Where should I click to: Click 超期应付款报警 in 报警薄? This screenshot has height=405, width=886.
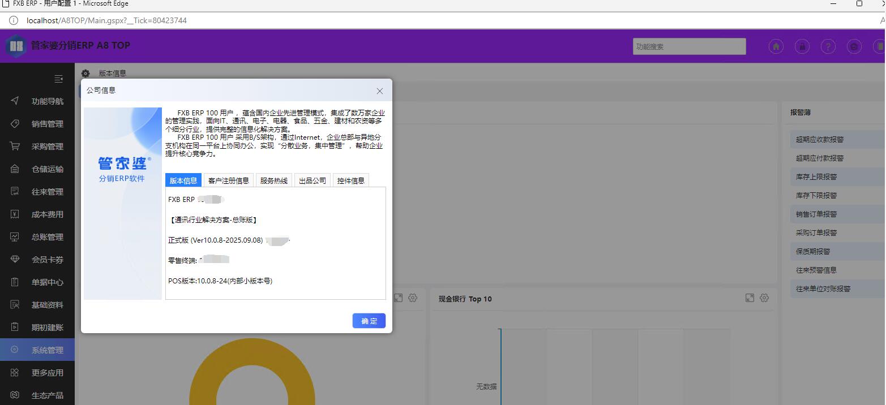coord(820,158)
